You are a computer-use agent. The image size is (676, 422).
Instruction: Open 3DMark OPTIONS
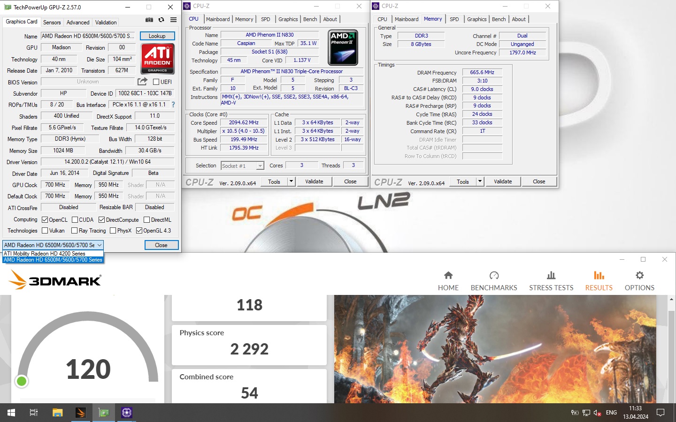(639, 281)
